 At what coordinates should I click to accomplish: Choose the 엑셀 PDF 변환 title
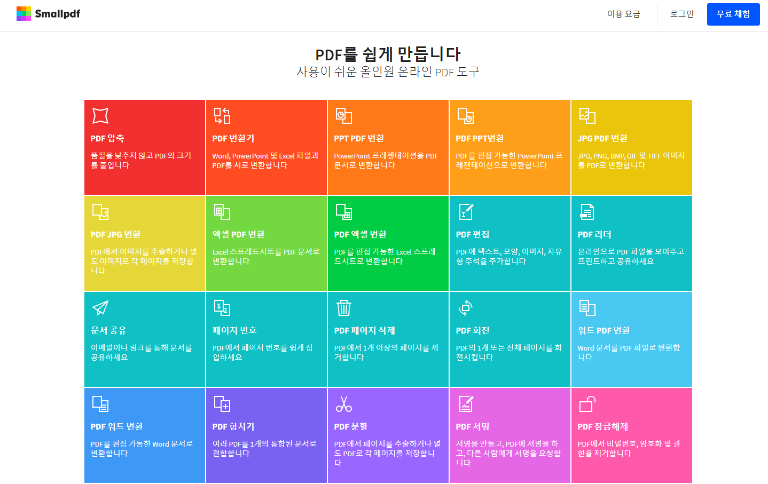[239, 235]
